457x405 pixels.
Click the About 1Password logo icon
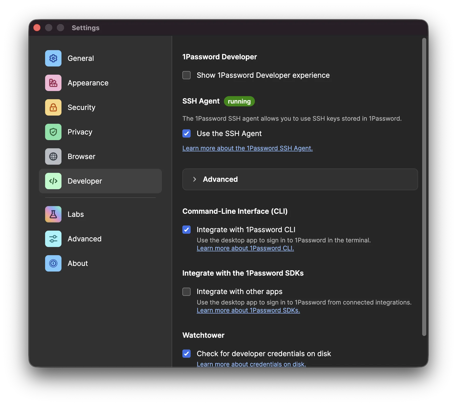coord(53,263)
